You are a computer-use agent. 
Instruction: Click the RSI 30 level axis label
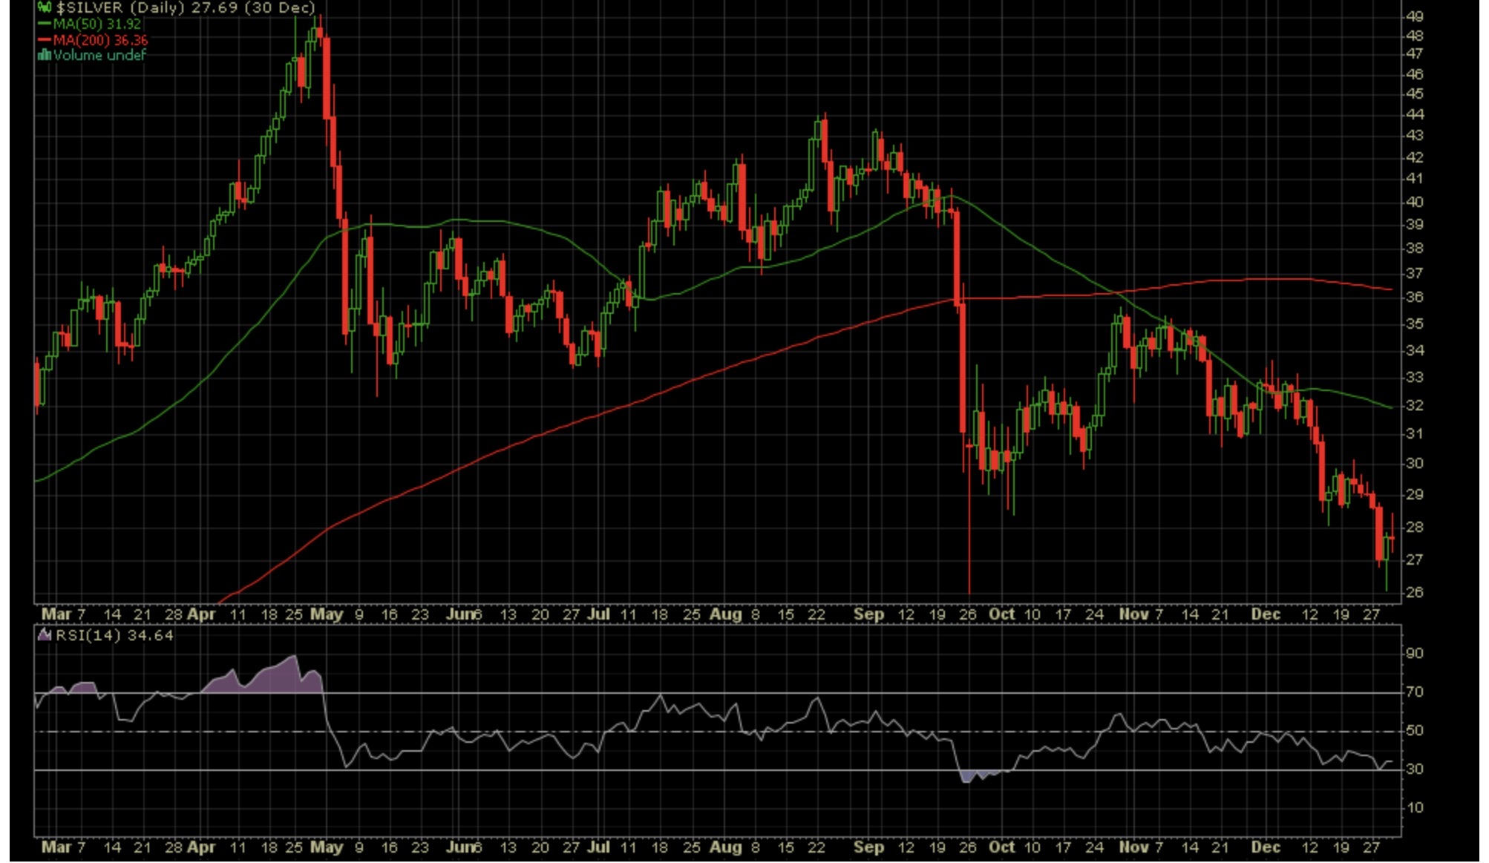point(1414,769)
